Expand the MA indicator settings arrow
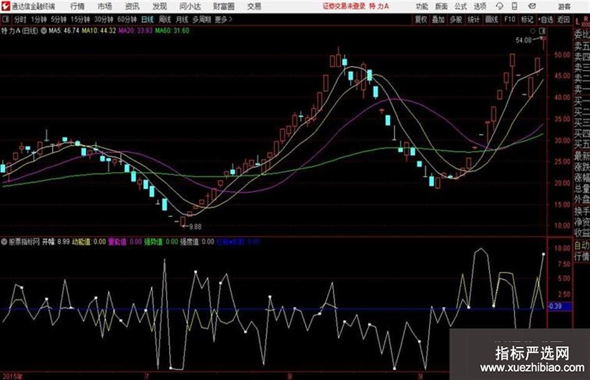Viewport: 590px width, 380px height. tap(44, 31)
